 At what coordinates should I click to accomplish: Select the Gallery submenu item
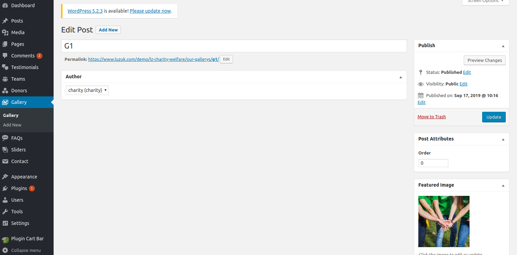pyautogui.click(x=11, y=115)
